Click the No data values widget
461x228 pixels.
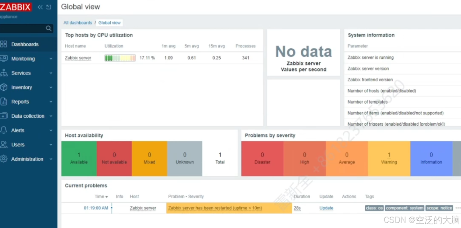coord(304,53)
